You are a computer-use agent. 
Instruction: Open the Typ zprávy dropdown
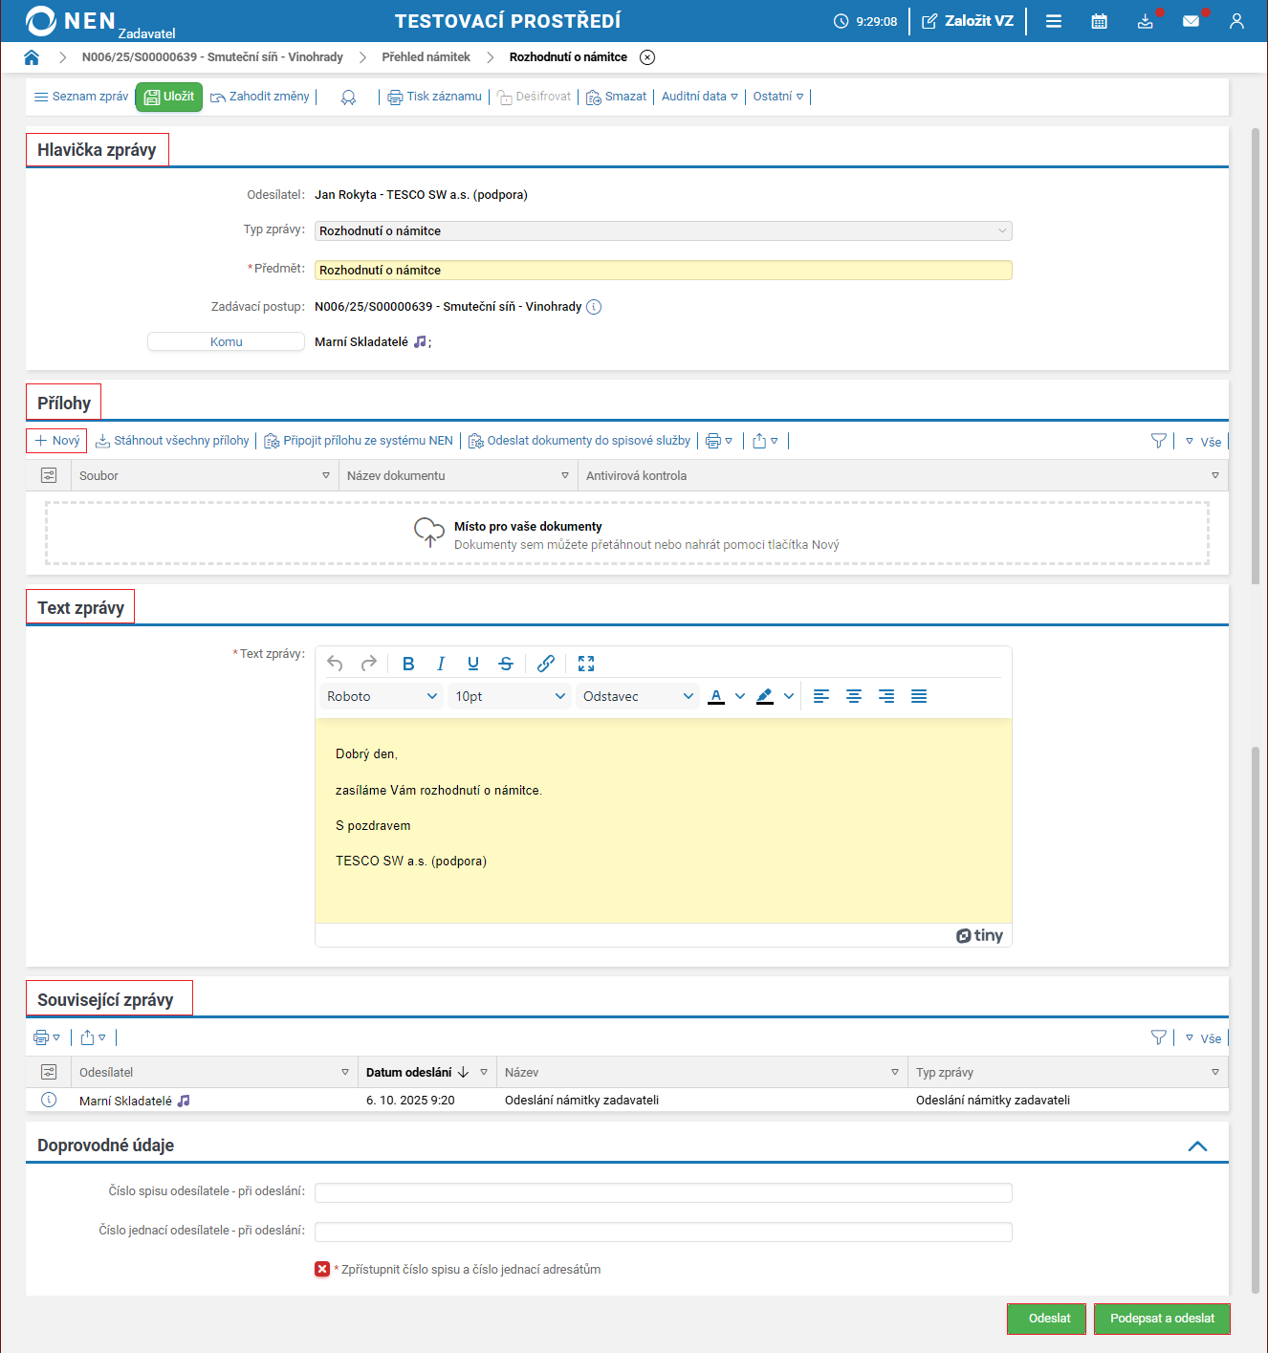(x=663, y=230)
